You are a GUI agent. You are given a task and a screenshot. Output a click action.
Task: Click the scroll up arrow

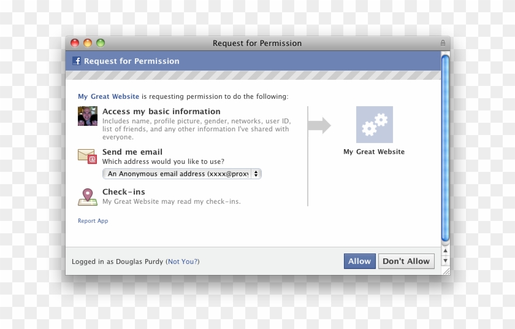tap(446, 244)
